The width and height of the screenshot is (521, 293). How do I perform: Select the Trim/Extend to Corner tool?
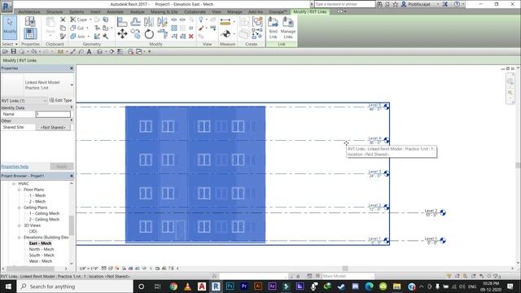point(163,34)
